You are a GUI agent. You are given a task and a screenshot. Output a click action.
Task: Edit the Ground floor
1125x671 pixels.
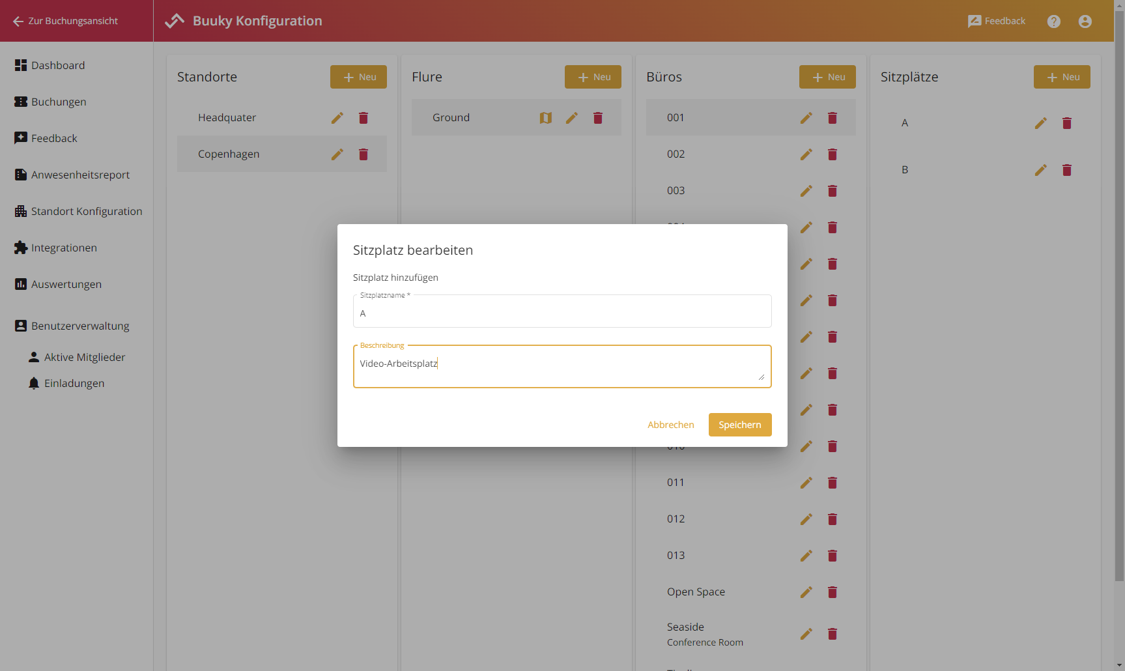point(572,118)
